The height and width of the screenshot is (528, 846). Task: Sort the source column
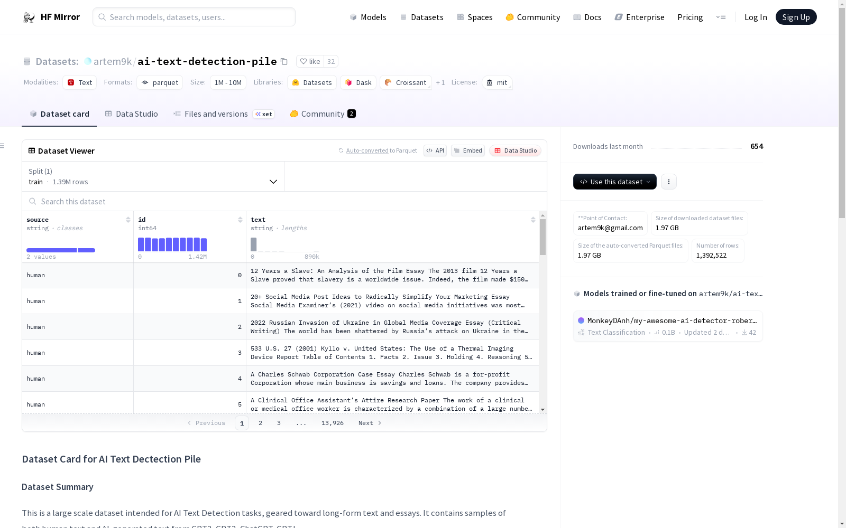coord(128,220)
